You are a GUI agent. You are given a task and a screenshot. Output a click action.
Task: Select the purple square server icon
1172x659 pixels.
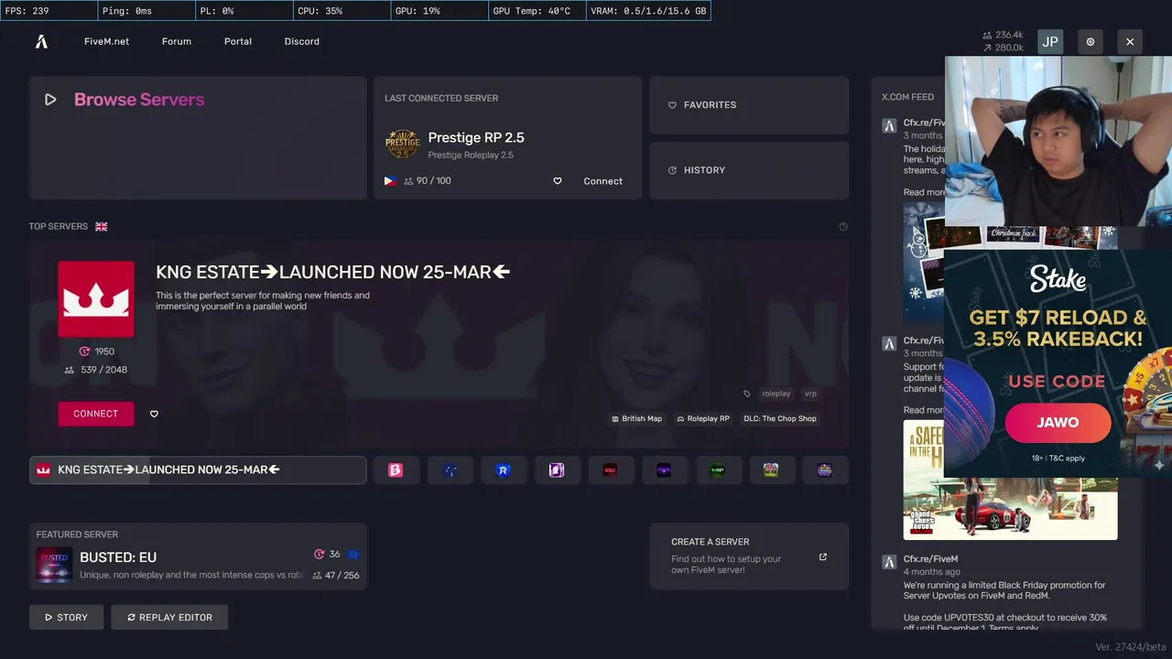tap(557, 470)
